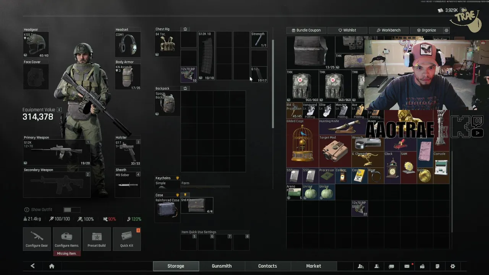Image resolution: width=489 pixels, height=275 pixels.
Task: Open the mission notes icon
Action: tap(437, 266)
